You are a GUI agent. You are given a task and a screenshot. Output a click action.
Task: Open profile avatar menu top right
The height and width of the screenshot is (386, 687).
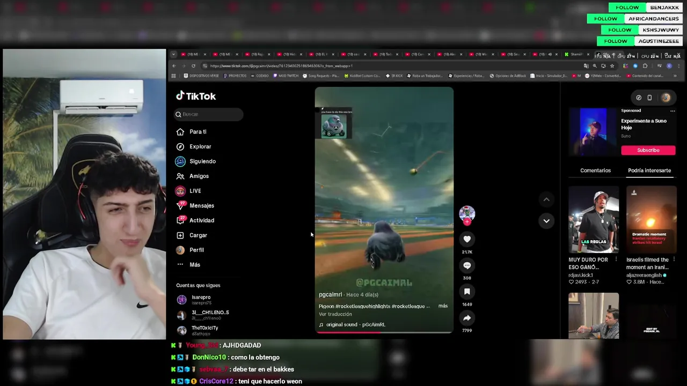click(x=666, y=98)
